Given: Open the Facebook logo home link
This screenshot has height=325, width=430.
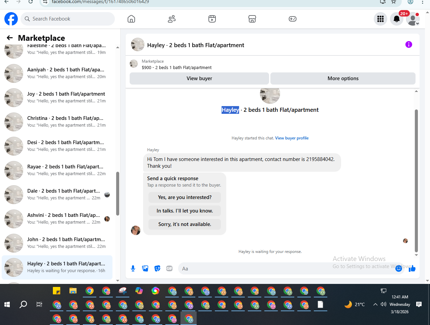Looking at the screenshot, I should (11, 19).
